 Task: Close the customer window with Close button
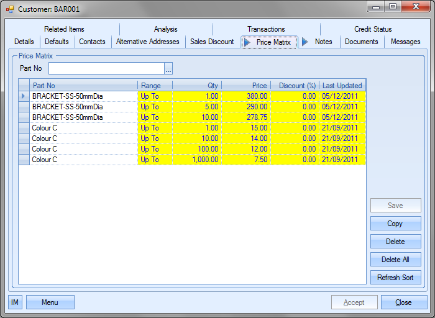(x=403, y=302)
